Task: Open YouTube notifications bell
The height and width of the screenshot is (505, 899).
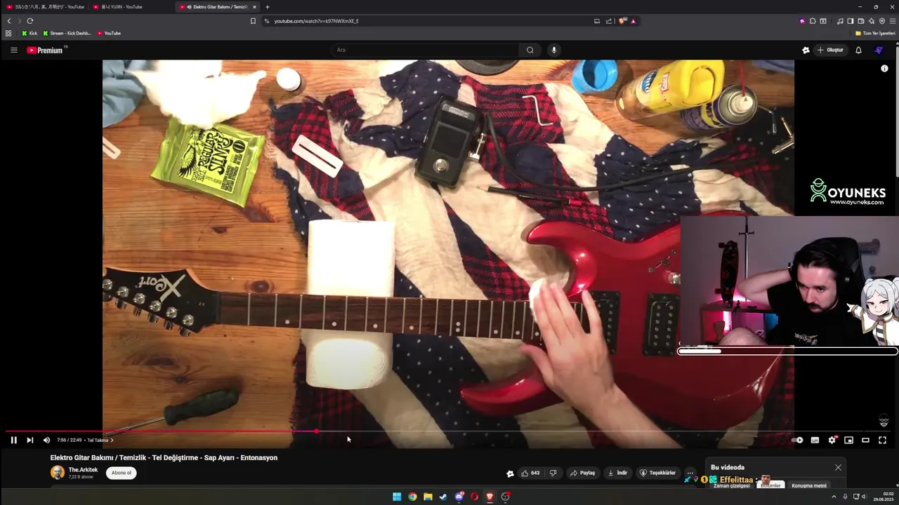Action: [858, 50]
